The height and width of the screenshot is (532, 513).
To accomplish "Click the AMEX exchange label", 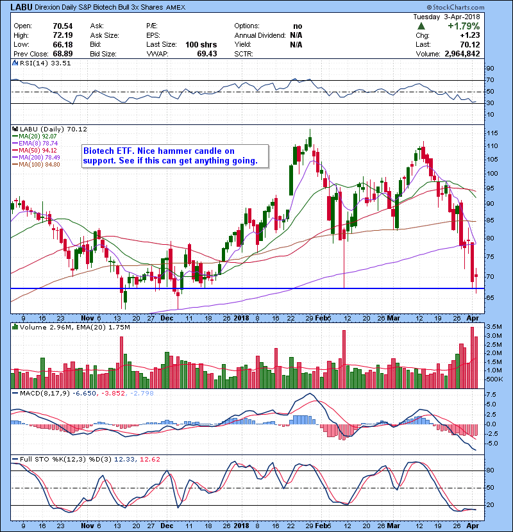I will click(x=176, y=8).
